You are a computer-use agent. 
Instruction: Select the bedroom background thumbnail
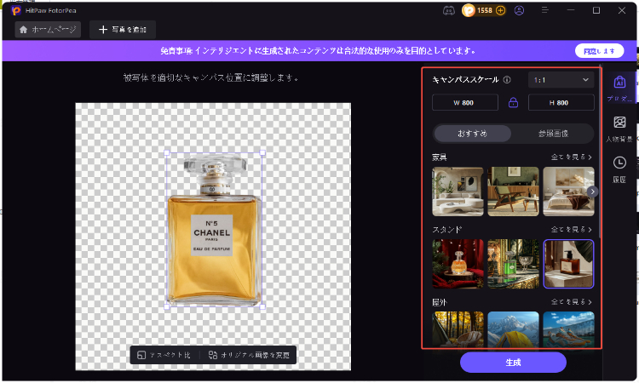[568, 191]
